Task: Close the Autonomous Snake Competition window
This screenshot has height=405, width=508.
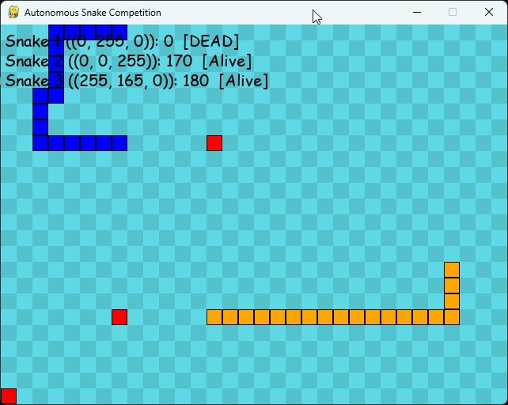Action: point(488,13)
